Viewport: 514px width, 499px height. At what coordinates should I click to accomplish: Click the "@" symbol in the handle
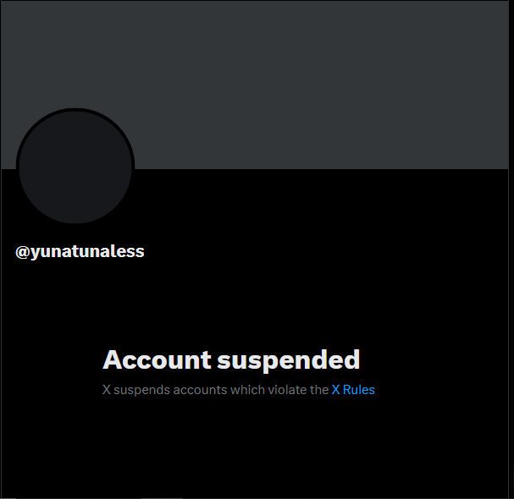tap(23, 252)
